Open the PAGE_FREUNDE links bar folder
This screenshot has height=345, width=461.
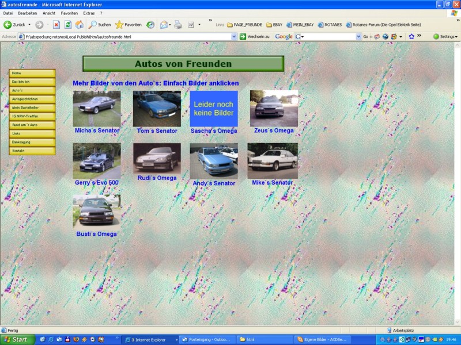[x=244, y=25]
